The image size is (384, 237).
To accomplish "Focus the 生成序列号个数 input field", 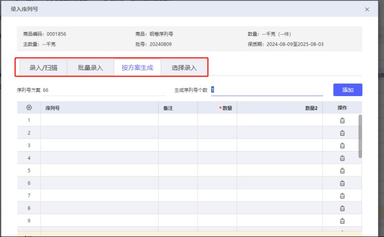I will [267, 90].
